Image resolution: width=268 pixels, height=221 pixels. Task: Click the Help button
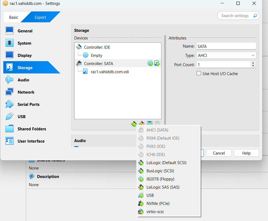point(246,153)
